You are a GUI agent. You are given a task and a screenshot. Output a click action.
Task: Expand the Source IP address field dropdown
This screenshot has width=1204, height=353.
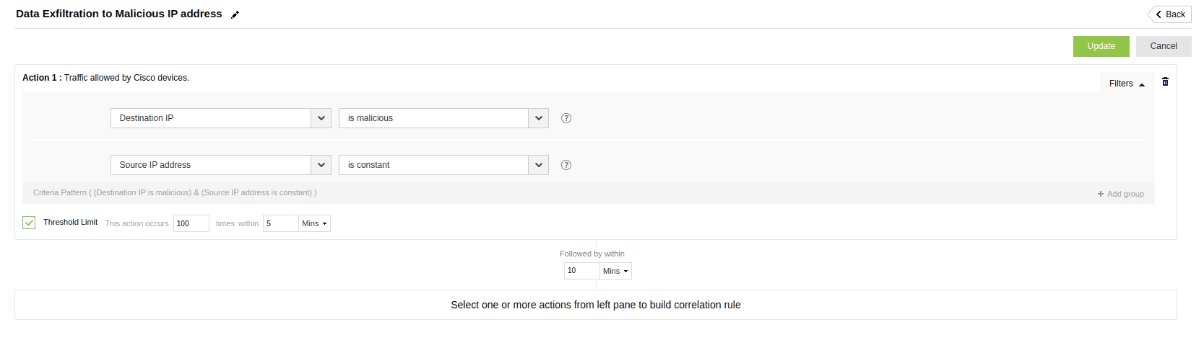(321, 165)
